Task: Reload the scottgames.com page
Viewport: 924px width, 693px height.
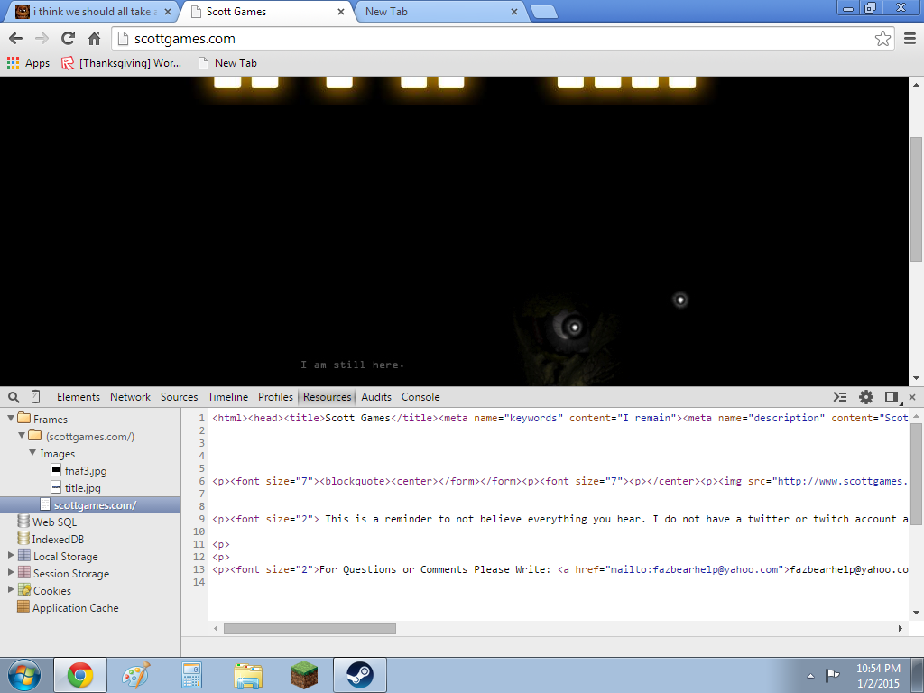Action: click(x=69, y=39)
